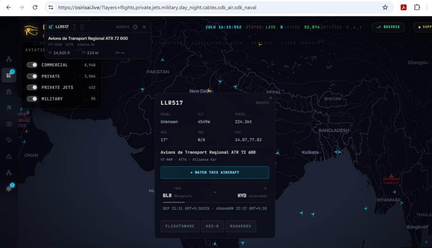Toggle the Private flights layer
This screenshot has width=432, height=248.
tap(32, 76)
